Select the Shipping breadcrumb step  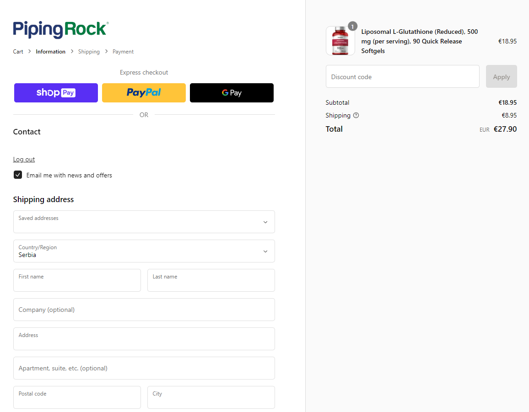point(89,52)
